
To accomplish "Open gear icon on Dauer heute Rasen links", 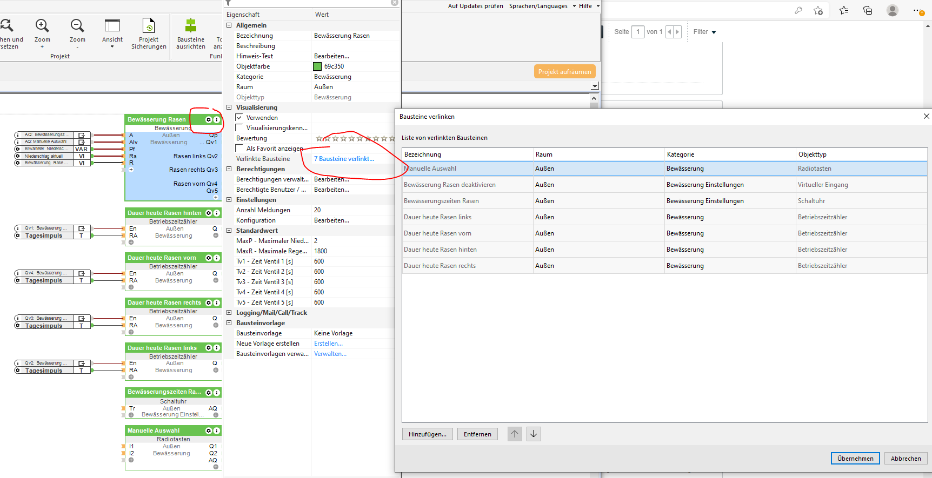I will (x=209, y=348).
